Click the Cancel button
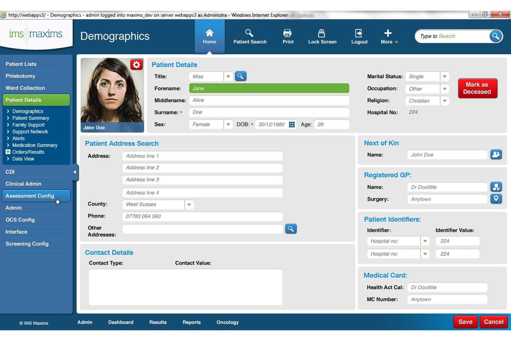 [x=493, y=322]
